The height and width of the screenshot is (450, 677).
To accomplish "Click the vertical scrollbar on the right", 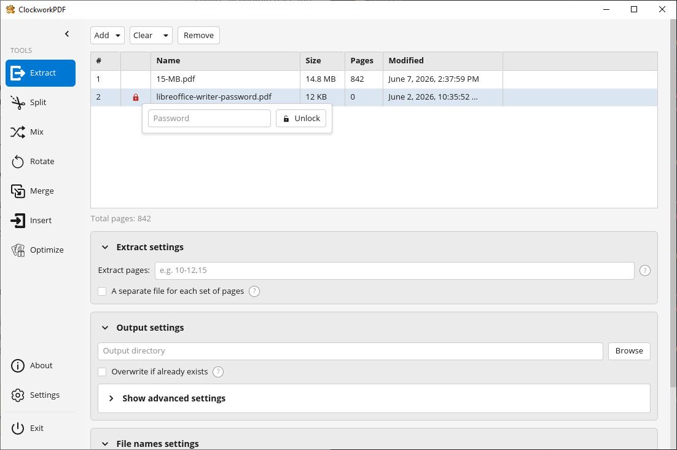I will pos(673,203).
